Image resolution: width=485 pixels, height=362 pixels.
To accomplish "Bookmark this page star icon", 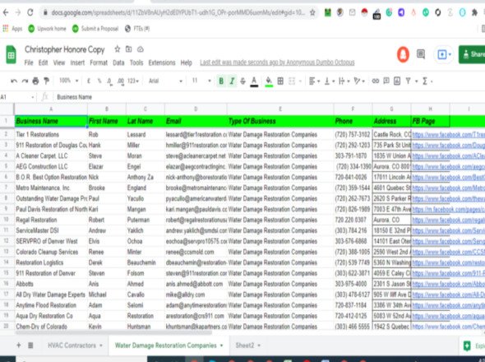I will point(312,12).
